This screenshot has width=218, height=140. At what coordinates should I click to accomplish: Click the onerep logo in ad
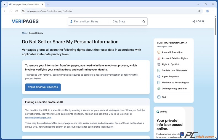pos(162,112)
